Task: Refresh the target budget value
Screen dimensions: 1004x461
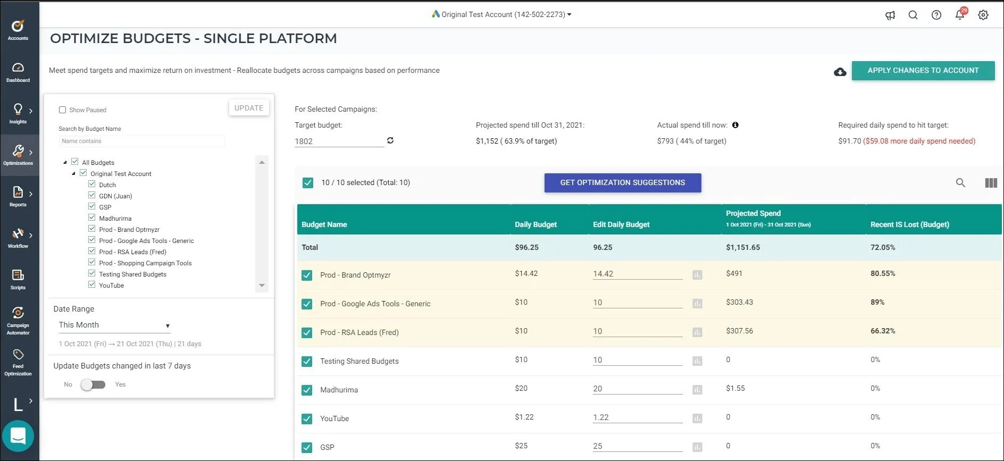Action: point(390,140)
